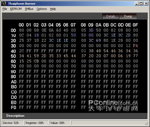Click the A0 row label
150x127 pixels.
(14, 82)
